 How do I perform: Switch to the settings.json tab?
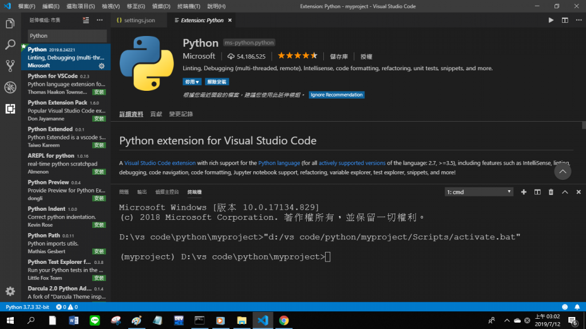pyautogui.click(x=138, y=20)
